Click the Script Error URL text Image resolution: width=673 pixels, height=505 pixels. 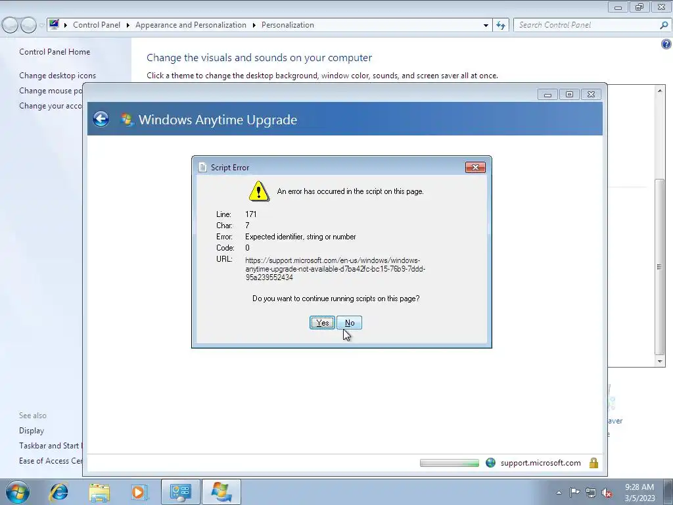(335, 269)
